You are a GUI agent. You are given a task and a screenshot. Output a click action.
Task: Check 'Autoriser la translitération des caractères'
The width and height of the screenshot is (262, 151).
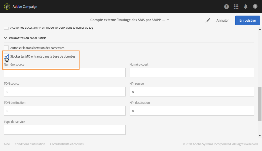[6, 48]
